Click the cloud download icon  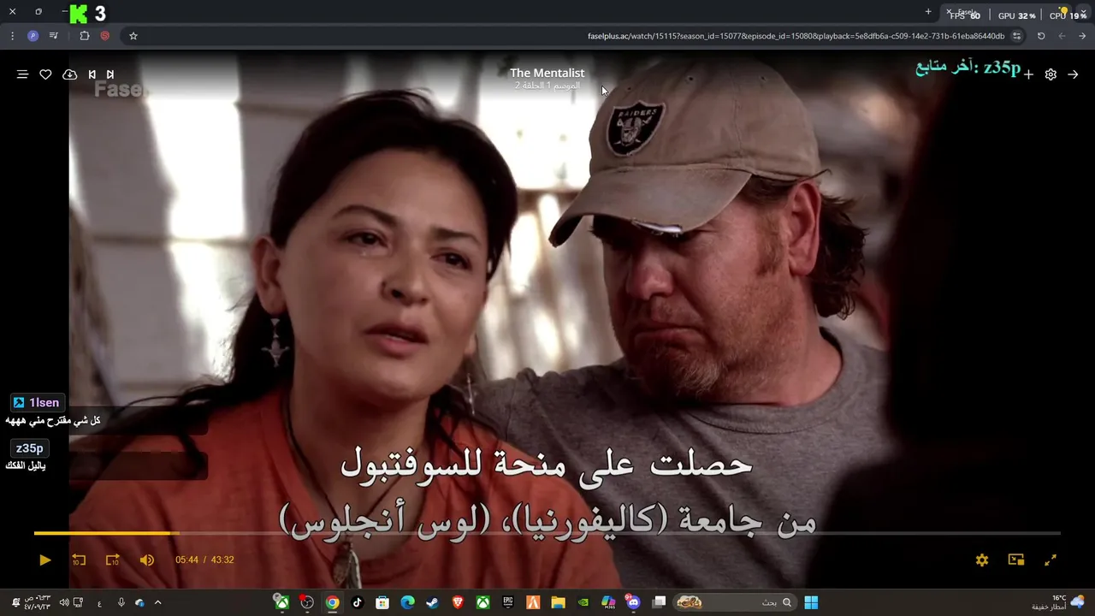tap(70, 74)
